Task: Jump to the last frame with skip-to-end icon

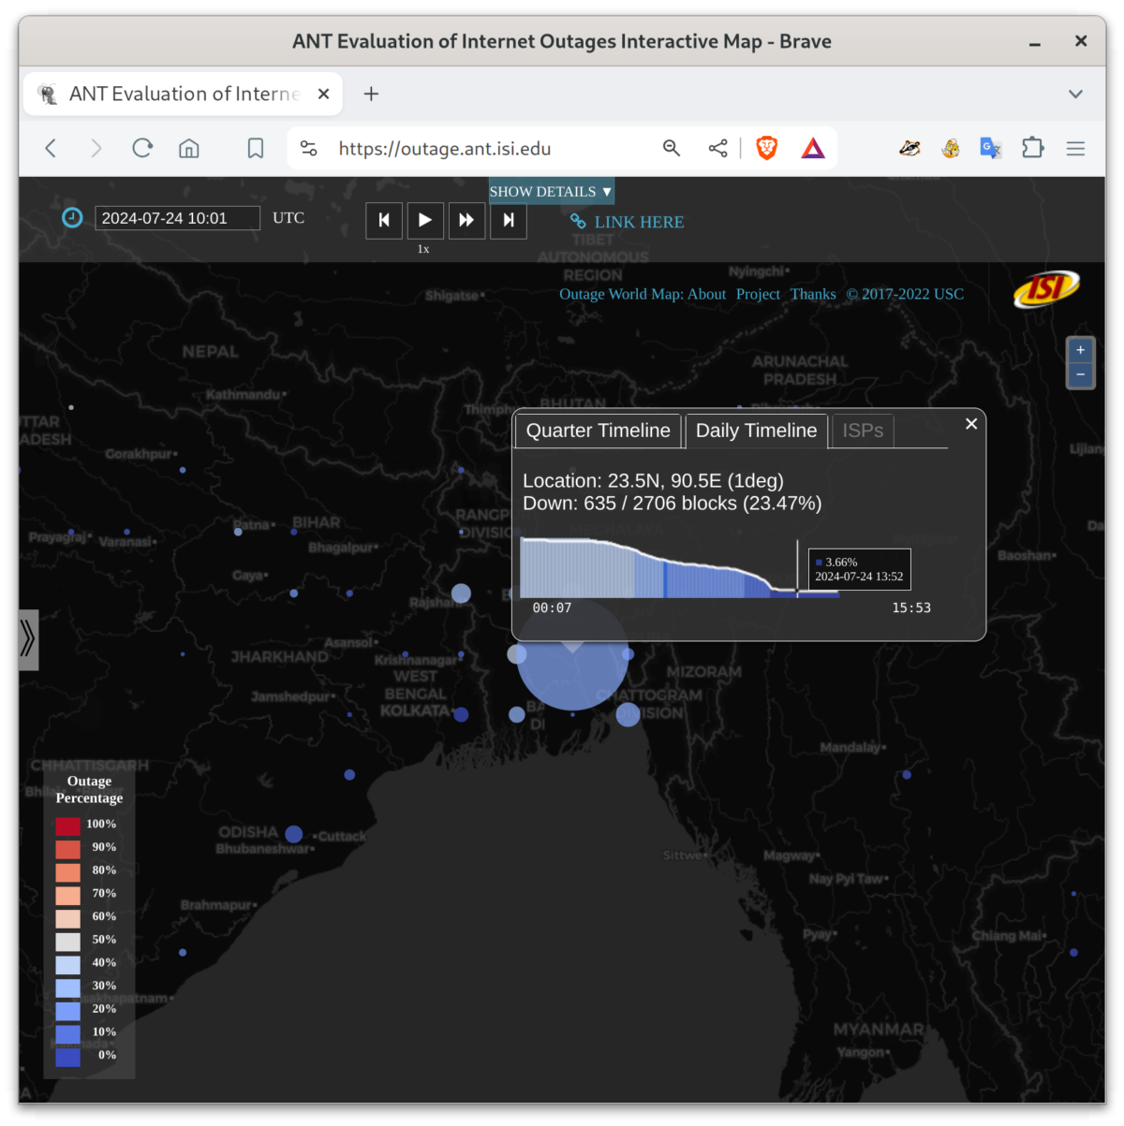Action: tap(508, 220)
